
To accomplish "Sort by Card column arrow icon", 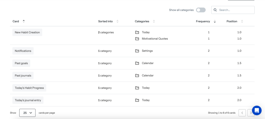I will tap(24, 21).
